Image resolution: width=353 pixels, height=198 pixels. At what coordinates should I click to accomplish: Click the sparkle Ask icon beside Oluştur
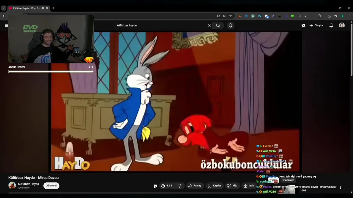point(304,26)
